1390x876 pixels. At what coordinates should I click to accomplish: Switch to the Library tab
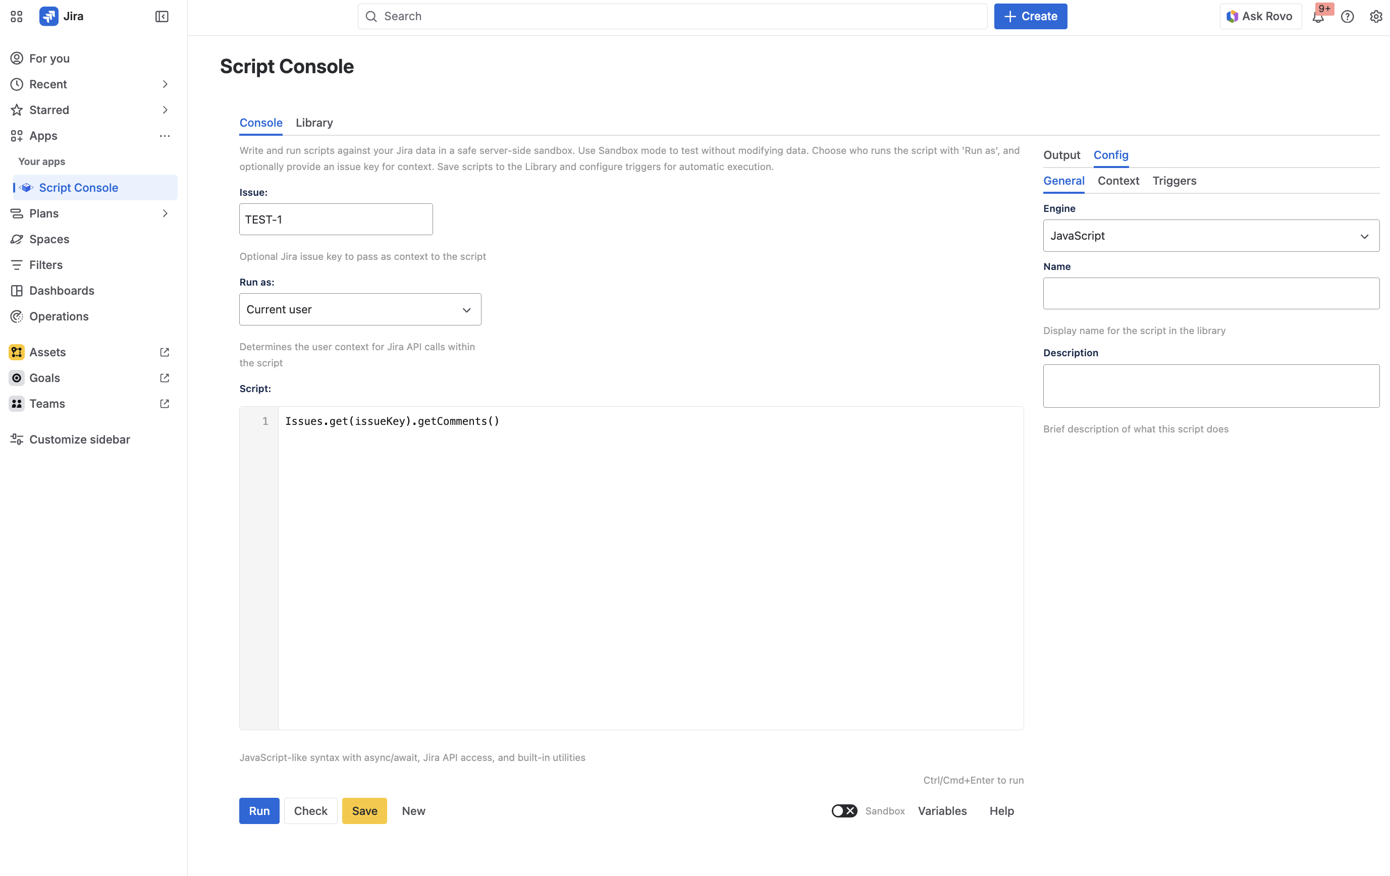pyautogui.click(x=314, y=123)
